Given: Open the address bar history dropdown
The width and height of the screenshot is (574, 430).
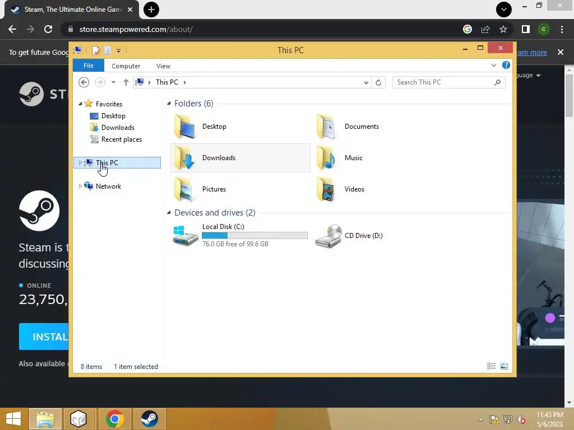Looking at the screenshot, I should pos(366,82).
